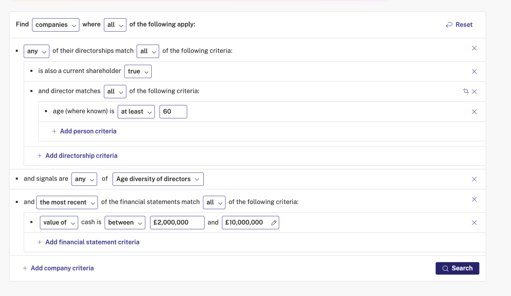This screenshot has height=296, width=511.
Task: Remove the financial statements criteria group
Action: [x=474, y=199]
